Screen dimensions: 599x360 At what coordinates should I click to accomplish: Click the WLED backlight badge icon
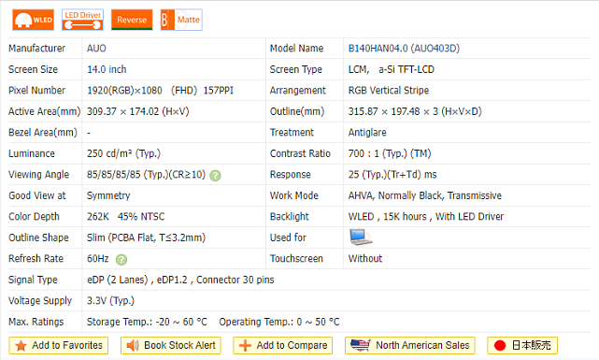34,20
